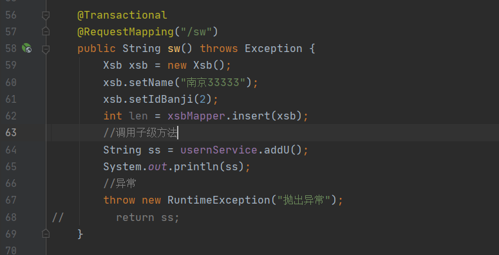Click the "南京33333" string literal
The image size is (499, 255).
tap(213, 82)
